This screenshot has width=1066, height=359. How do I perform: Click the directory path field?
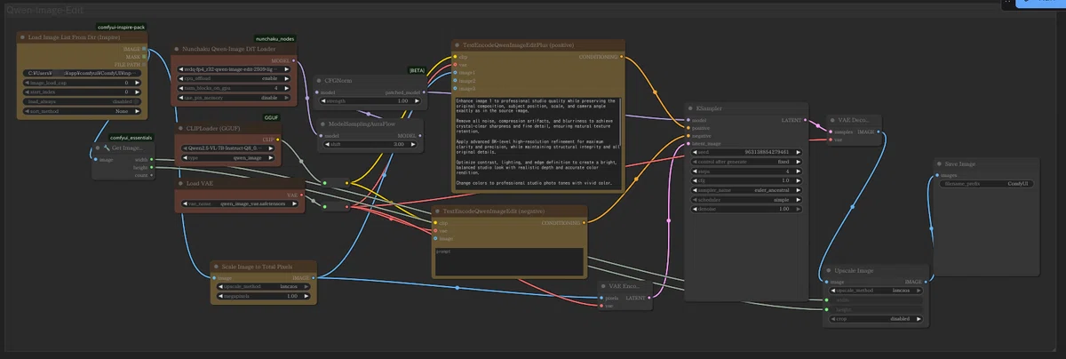tap(84, 72)
